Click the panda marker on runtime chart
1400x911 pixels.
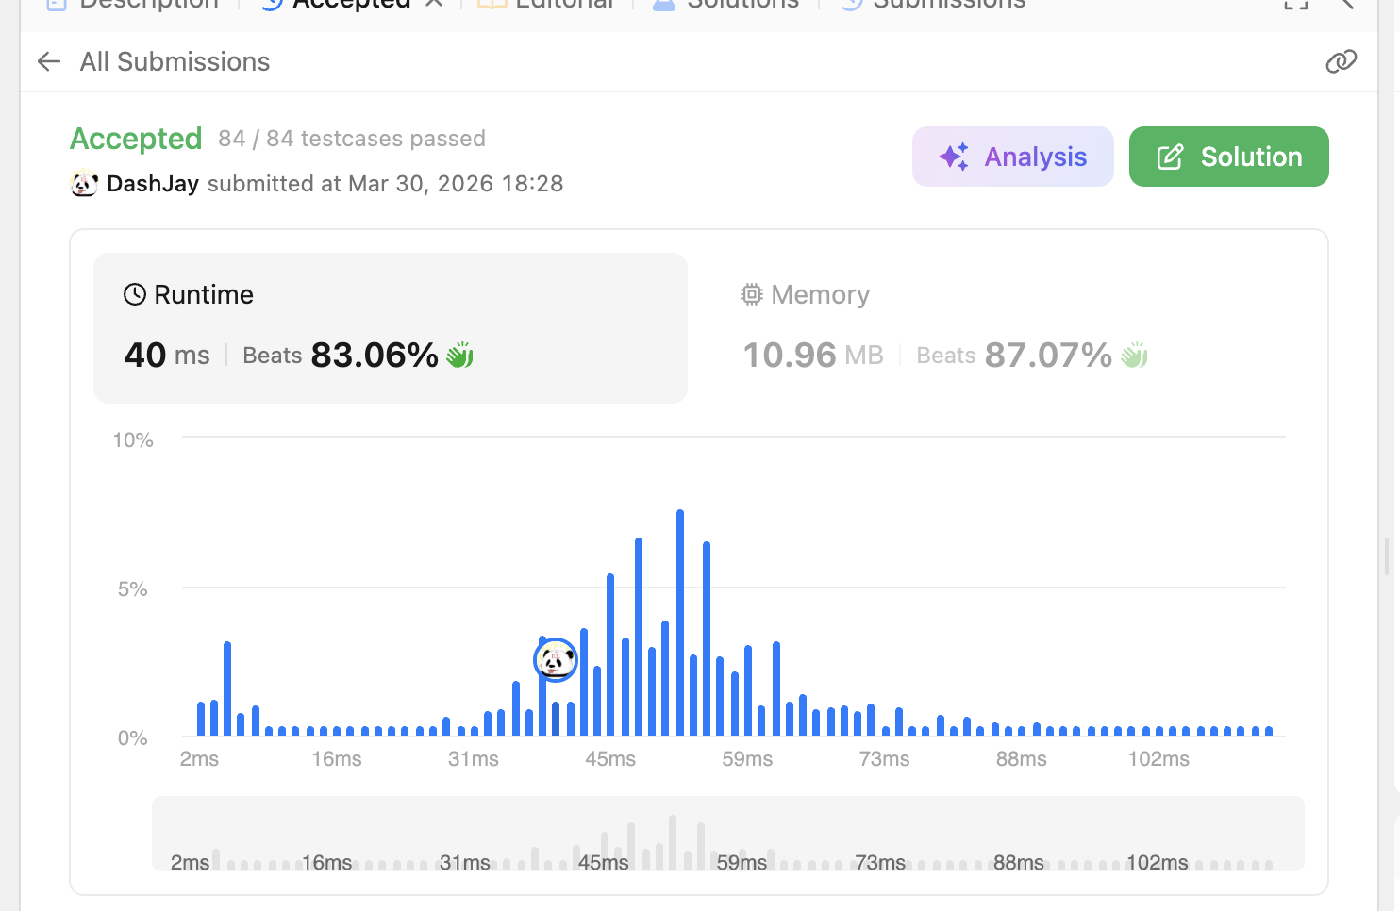556,659
